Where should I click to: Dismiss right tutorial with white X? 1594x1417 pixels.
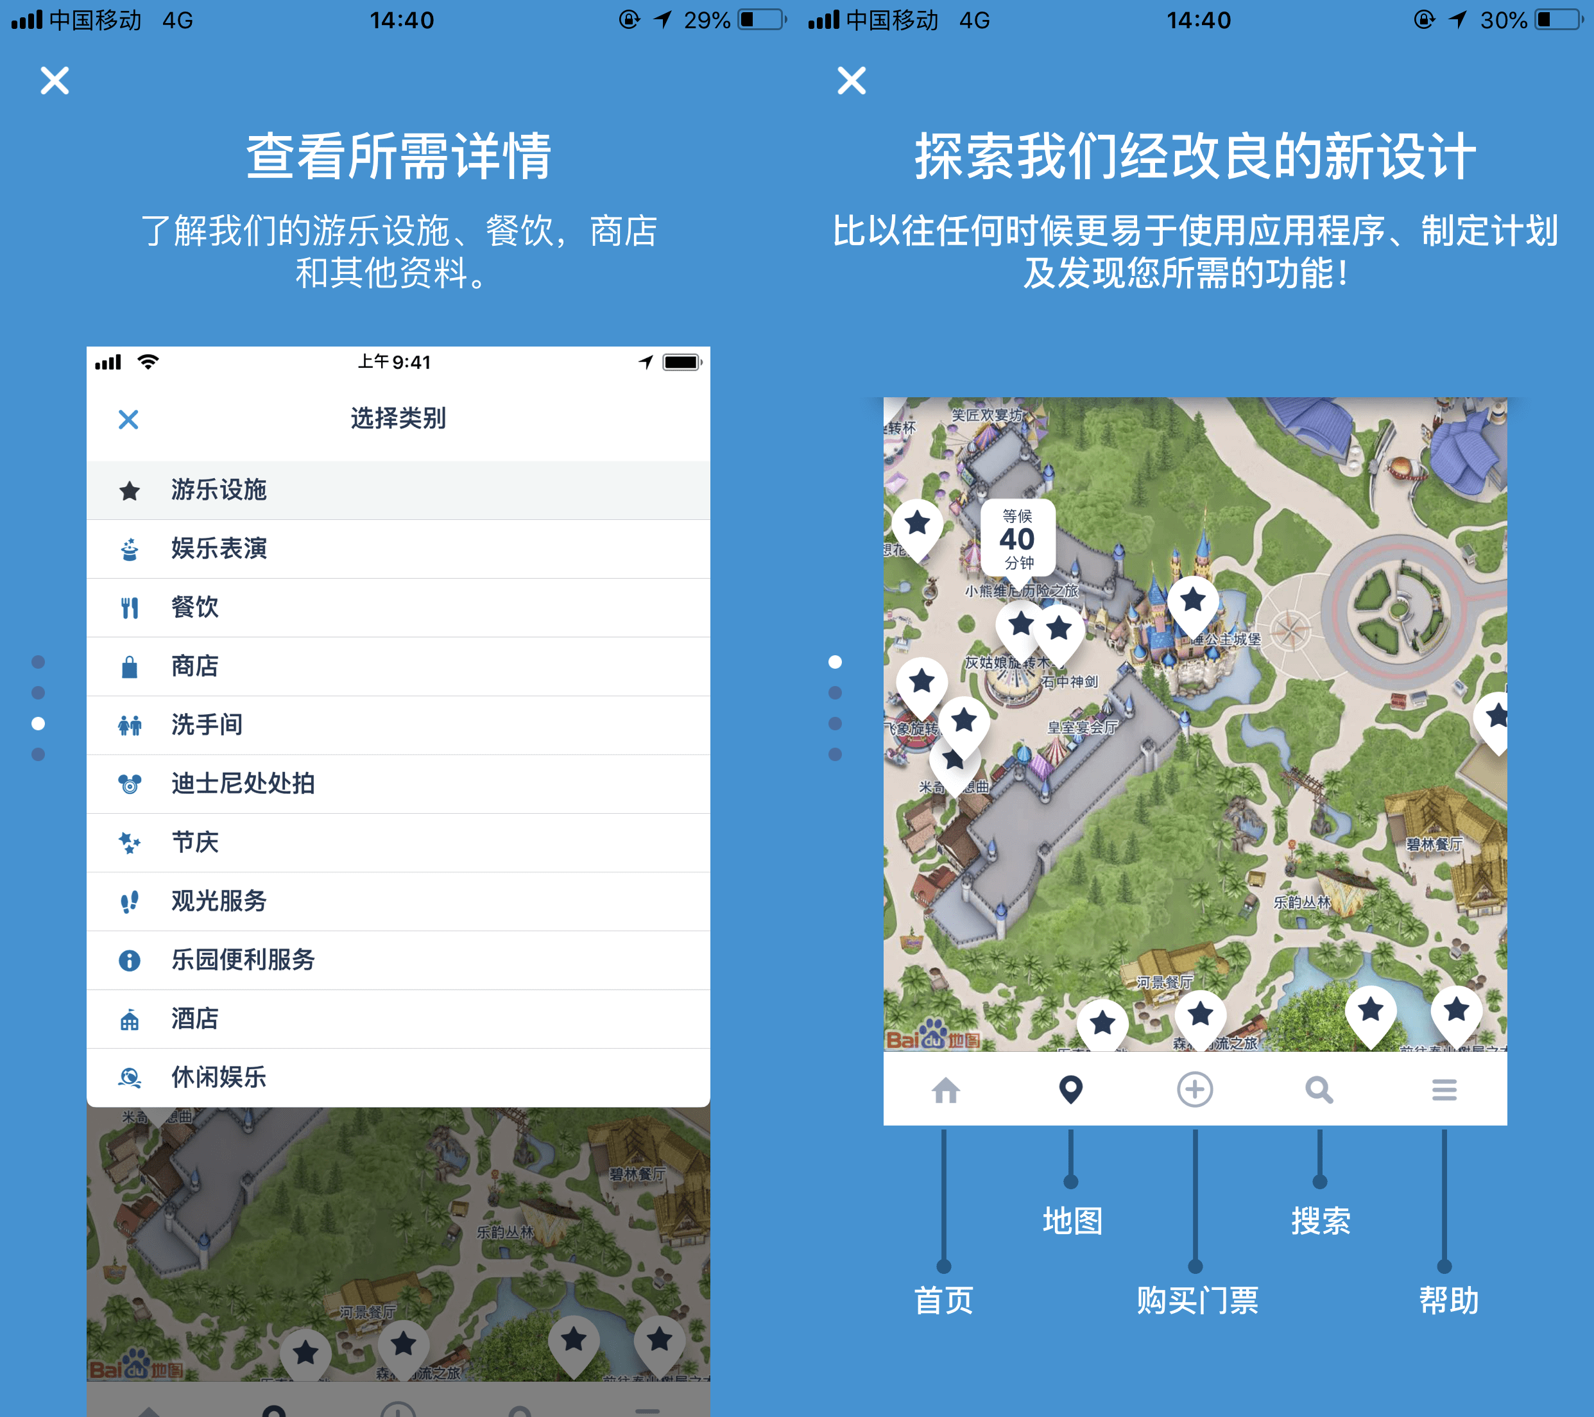point(851,80)
